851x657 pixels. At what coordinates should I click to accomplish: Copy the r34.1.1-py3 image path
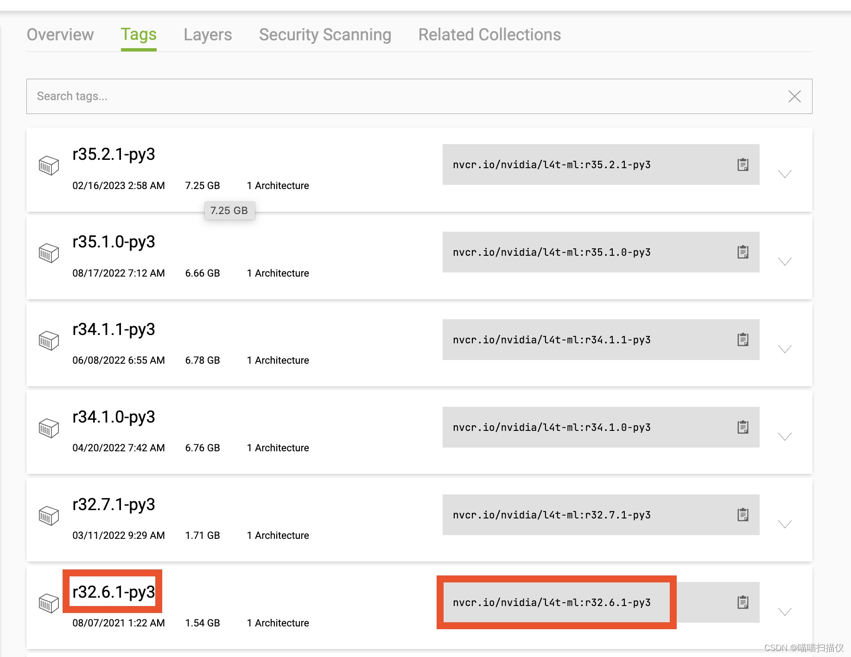tap(743, 340)
